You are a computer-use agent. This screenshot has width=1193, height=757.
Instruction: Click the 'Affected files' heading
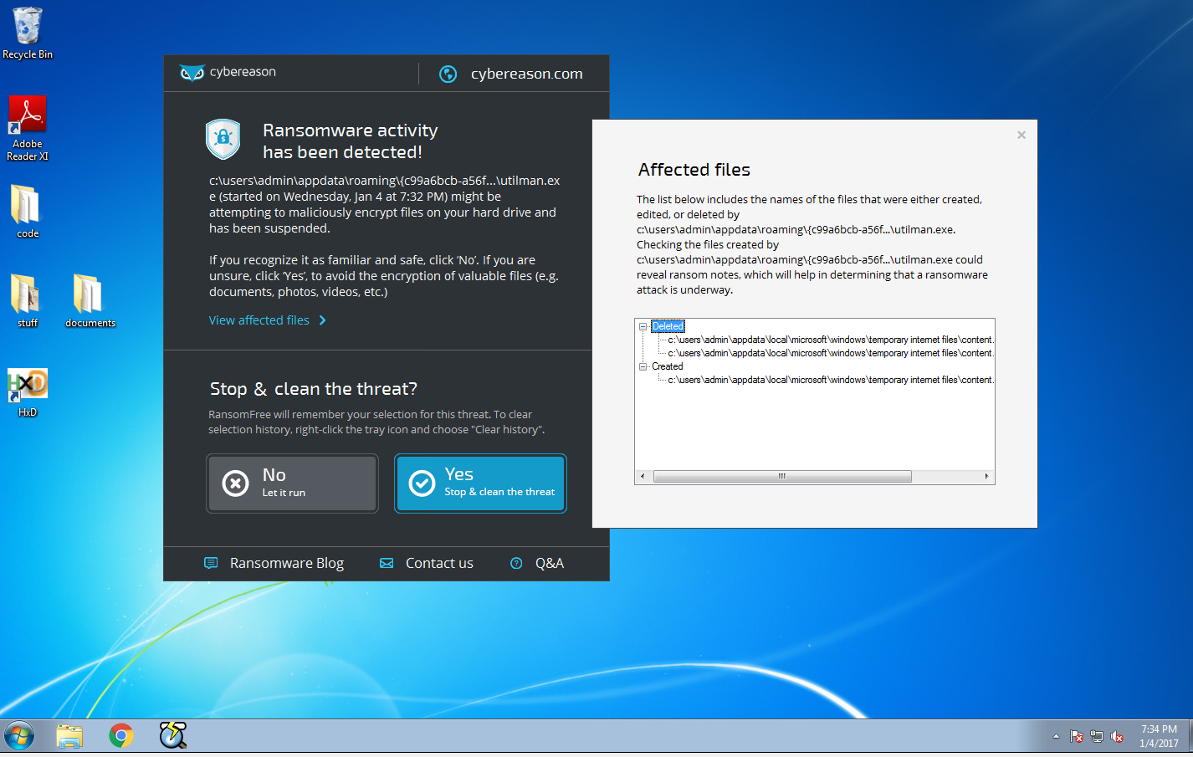point(694,170)
